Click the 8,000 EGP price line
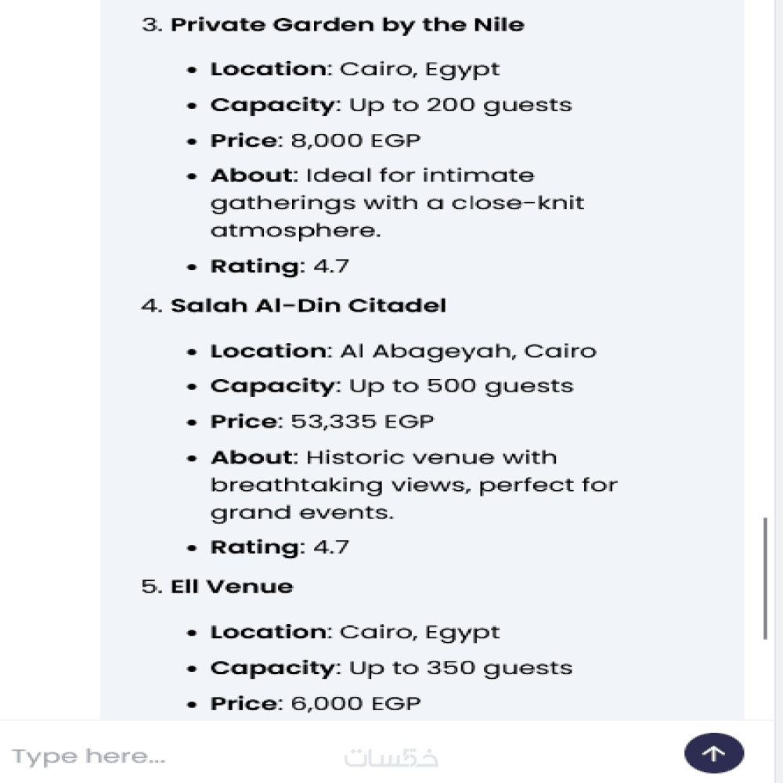Viewport: 783px width, 783px height. point(316,141)
